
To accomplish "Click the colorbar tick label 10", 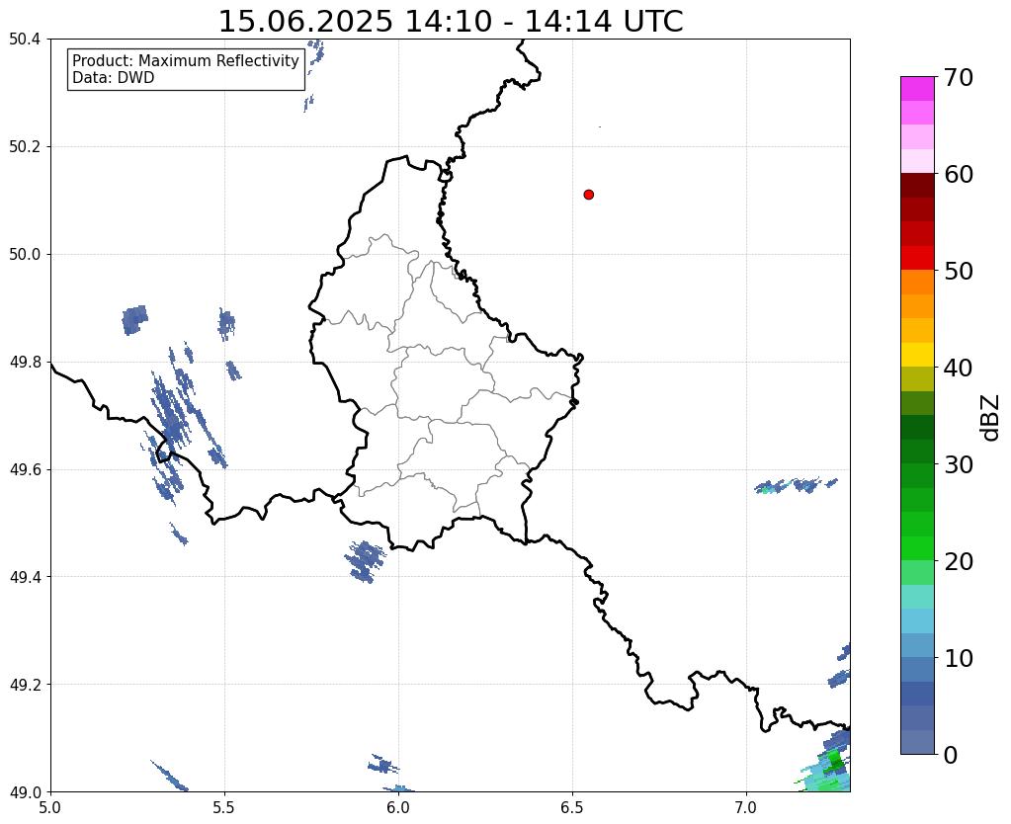I will coord(959,658).
